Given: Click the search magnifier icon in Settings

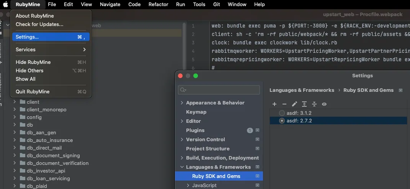Looking at the screenshot, I should pos(183,90).
